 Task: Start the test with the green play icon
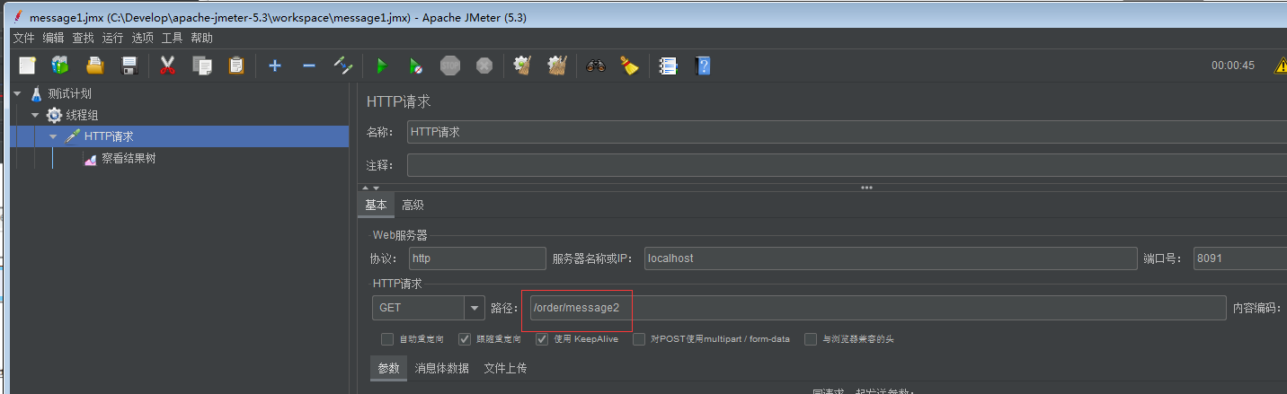click(x=381, y=66)
